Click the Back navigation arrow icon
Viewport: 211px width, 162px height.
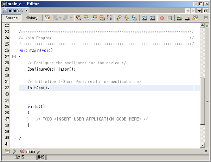pyautogui.click(x=55, y=18)
